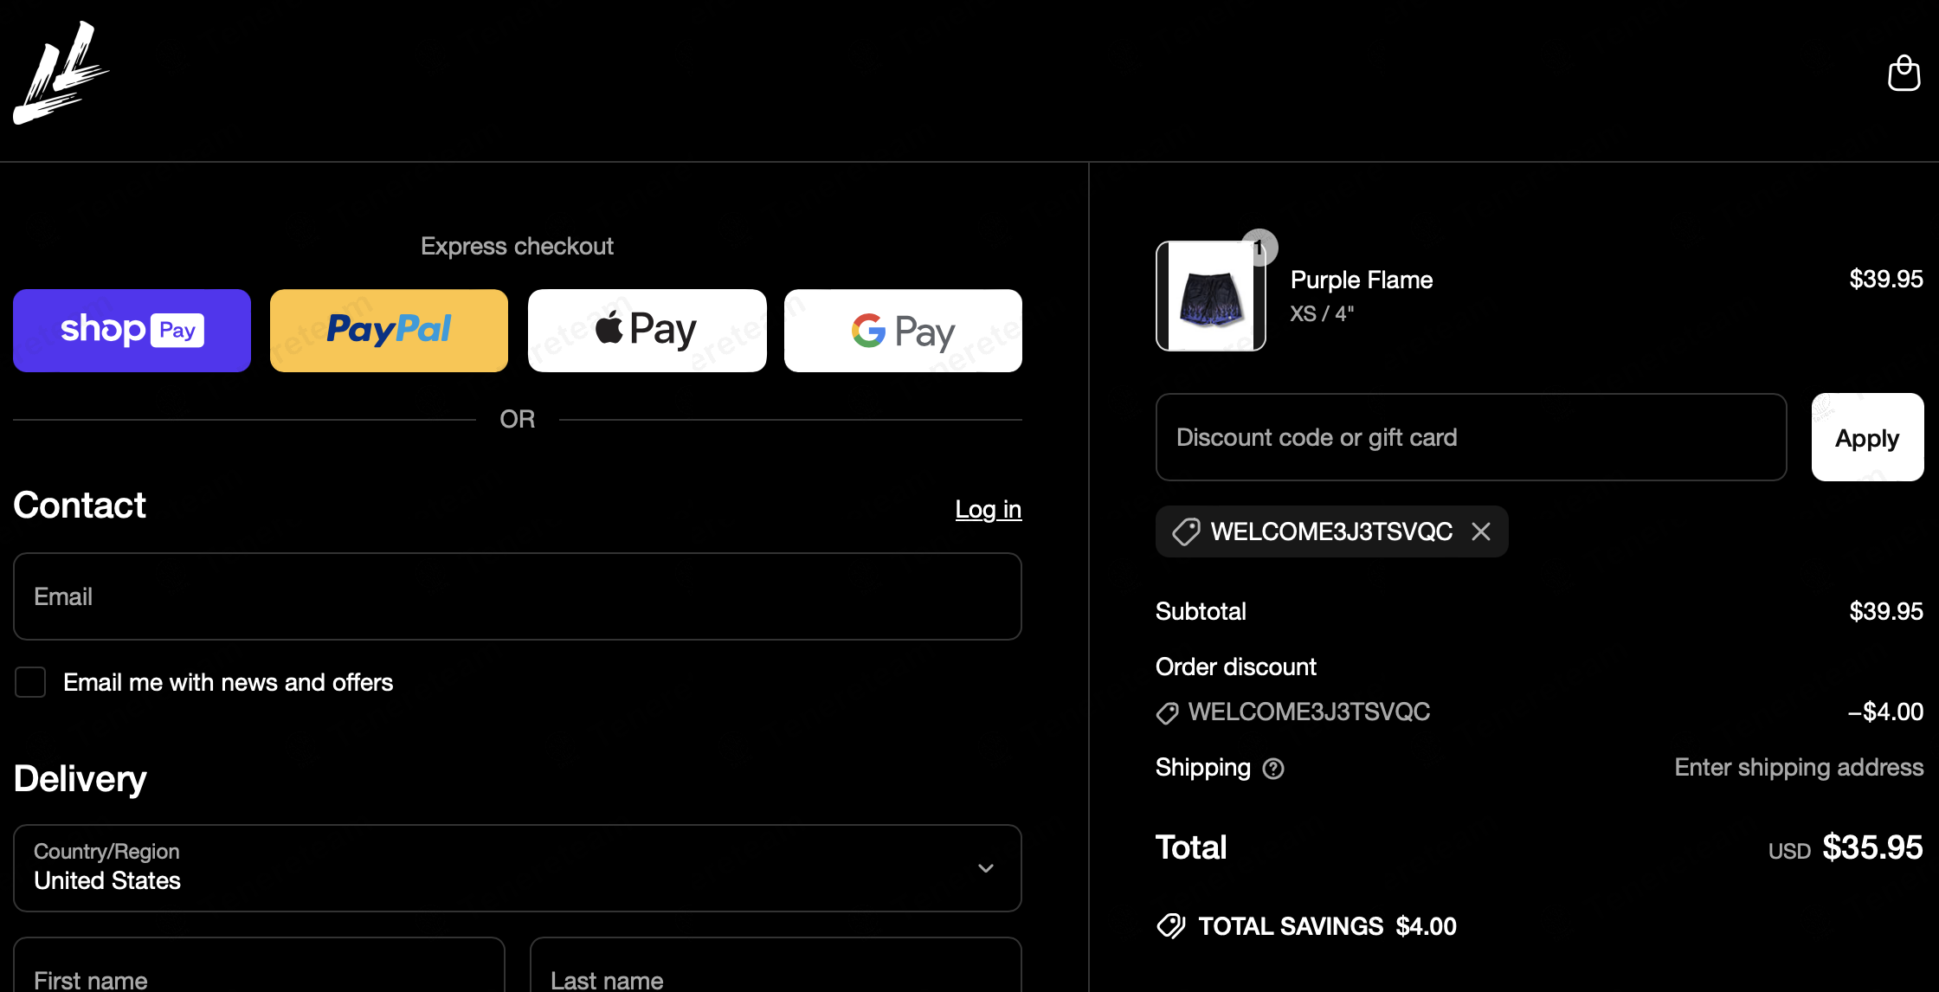Open the Purple Flame shorts thumbnail
1939x992 pixels.
coord(1210,296)
